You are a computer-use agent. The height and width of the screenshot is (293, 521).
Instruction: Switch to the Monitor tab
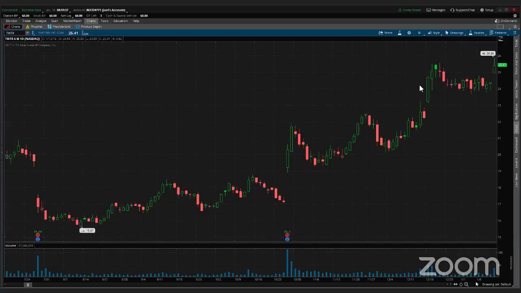pos(11,21)
